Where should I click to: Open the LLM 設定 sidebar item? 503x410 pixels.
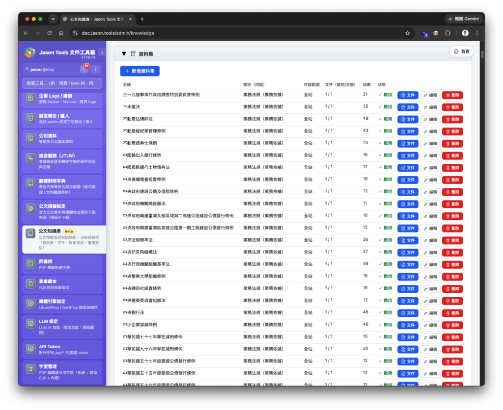pyautogui.click(x=62, y=327)
